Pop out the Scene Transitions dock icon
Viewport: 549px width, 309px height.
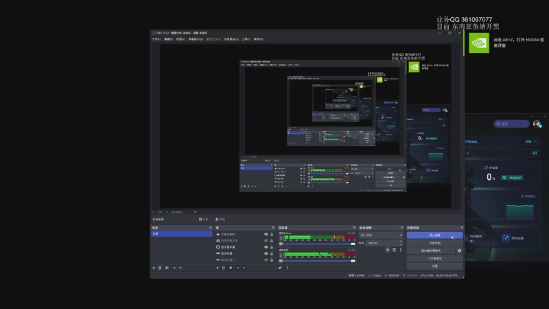402,228
